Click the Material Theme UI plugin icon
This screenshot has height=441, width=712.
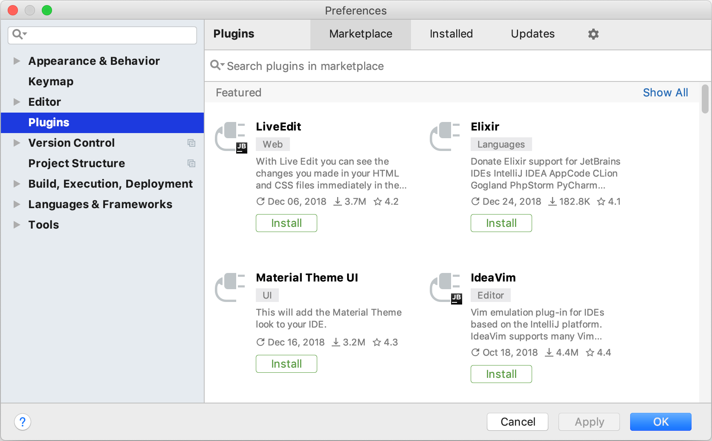(230, 287)
